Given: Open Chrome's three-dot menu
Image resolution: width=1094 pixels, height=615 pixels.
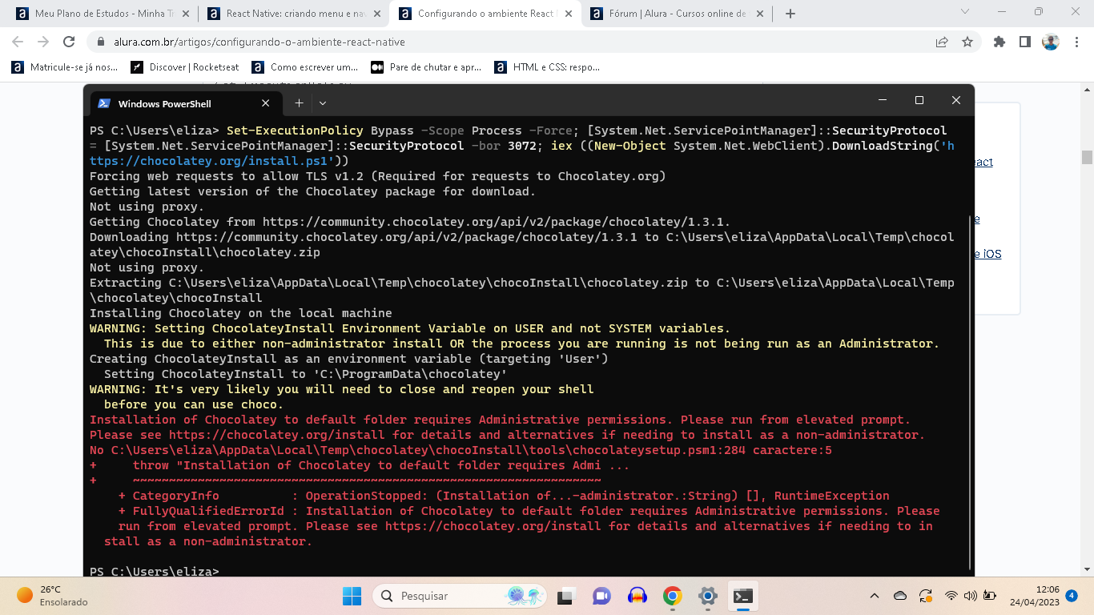Looking at the screenshot, I should coord(1076,42).
